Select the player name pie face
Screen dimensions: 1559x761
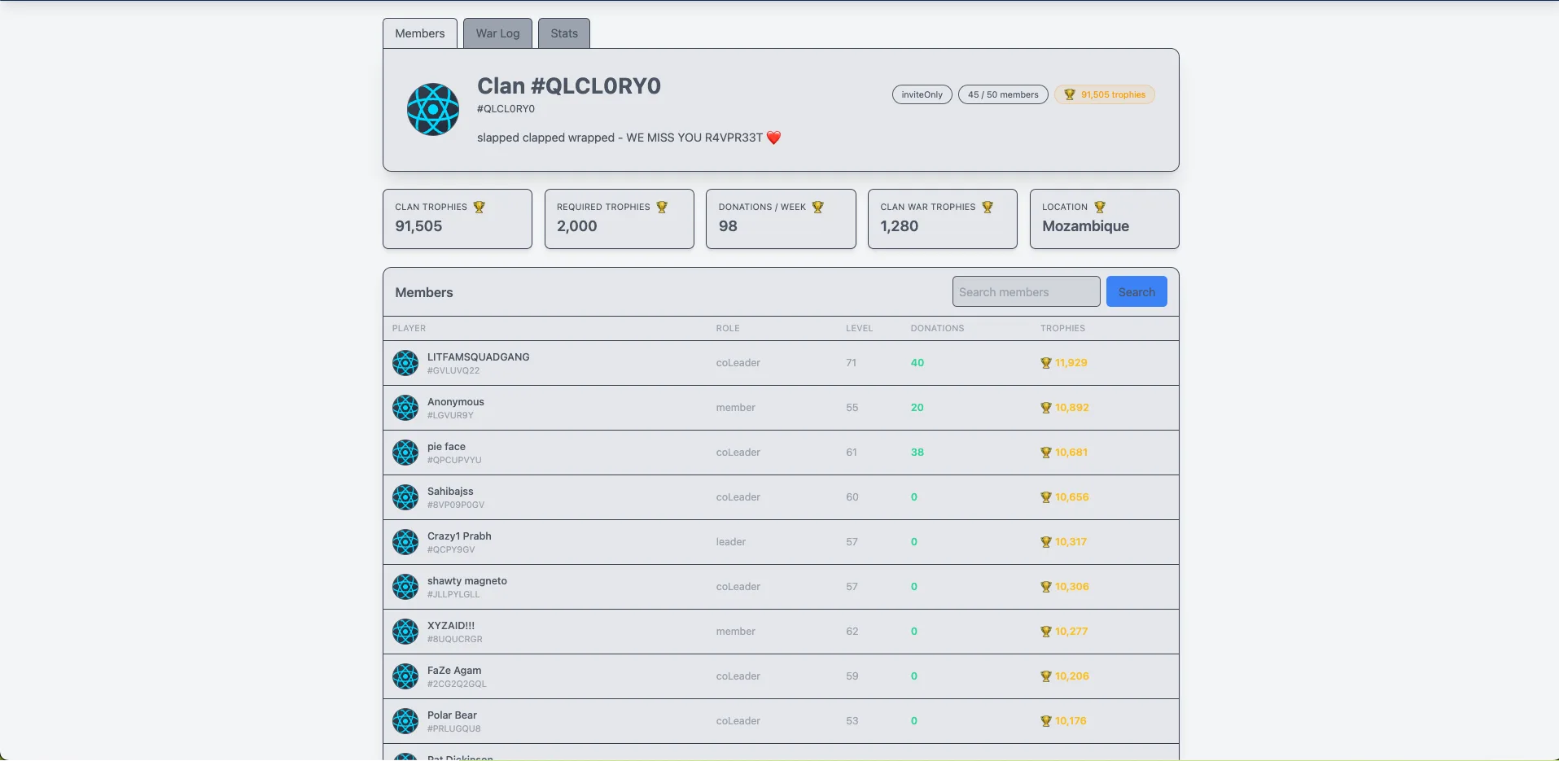coord(446,446)
